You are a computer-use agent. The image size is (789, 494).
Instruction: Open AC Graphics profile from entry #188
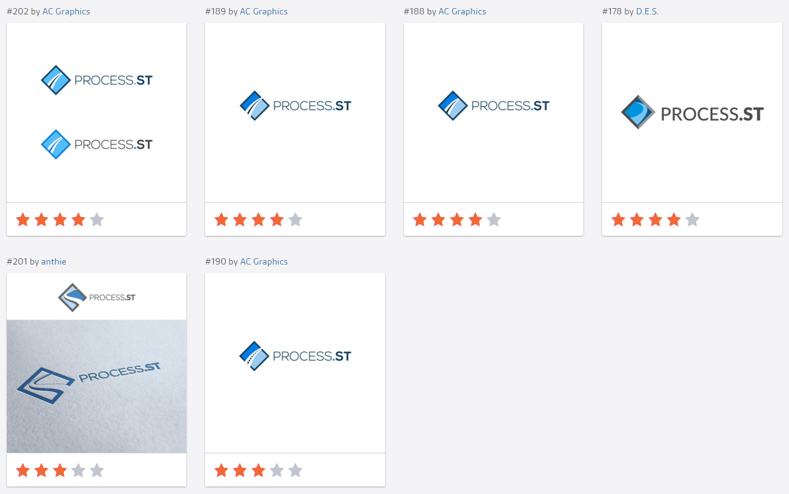(463, 11)
